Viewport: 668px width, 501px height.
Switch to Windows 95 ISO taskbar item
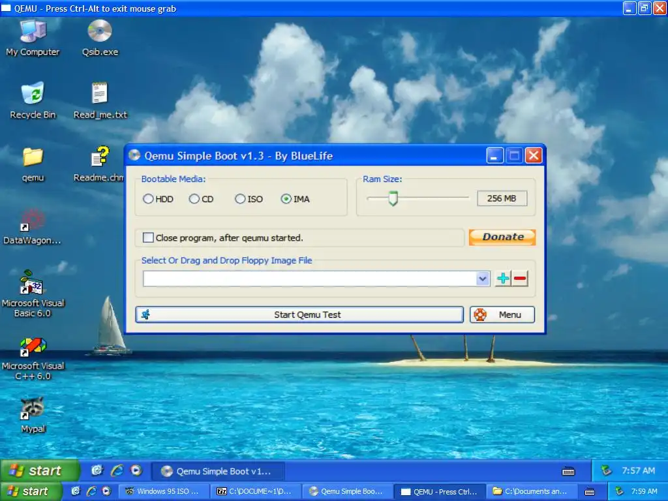164,492
